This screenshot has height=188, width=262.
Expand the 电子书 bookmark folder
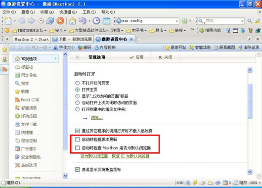tap(136, 31)
